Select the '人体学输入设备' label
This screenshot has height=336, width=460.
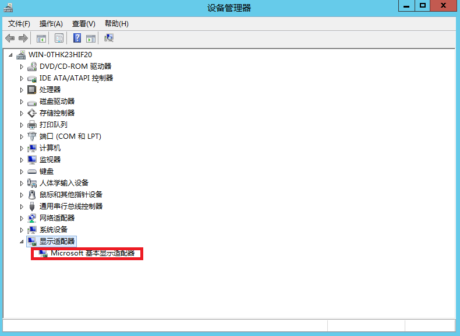[x=64, y=183]
